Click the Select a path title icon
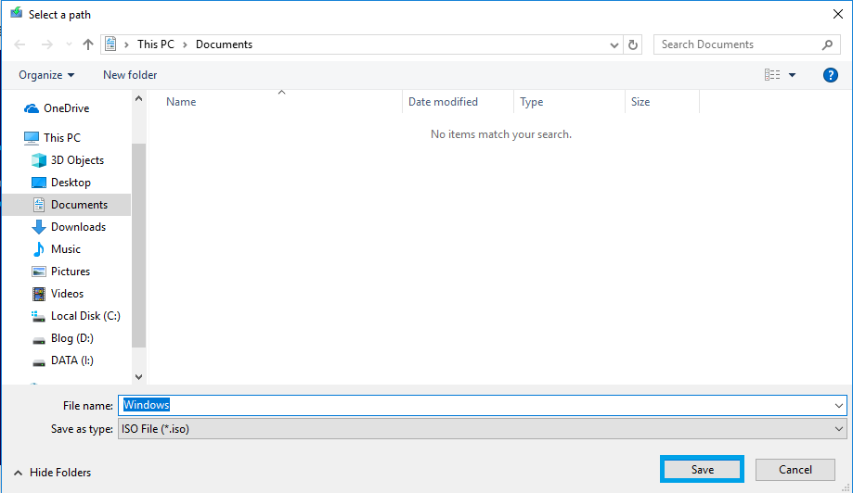Viewport: 853px width, 493px height. point(17,13)
